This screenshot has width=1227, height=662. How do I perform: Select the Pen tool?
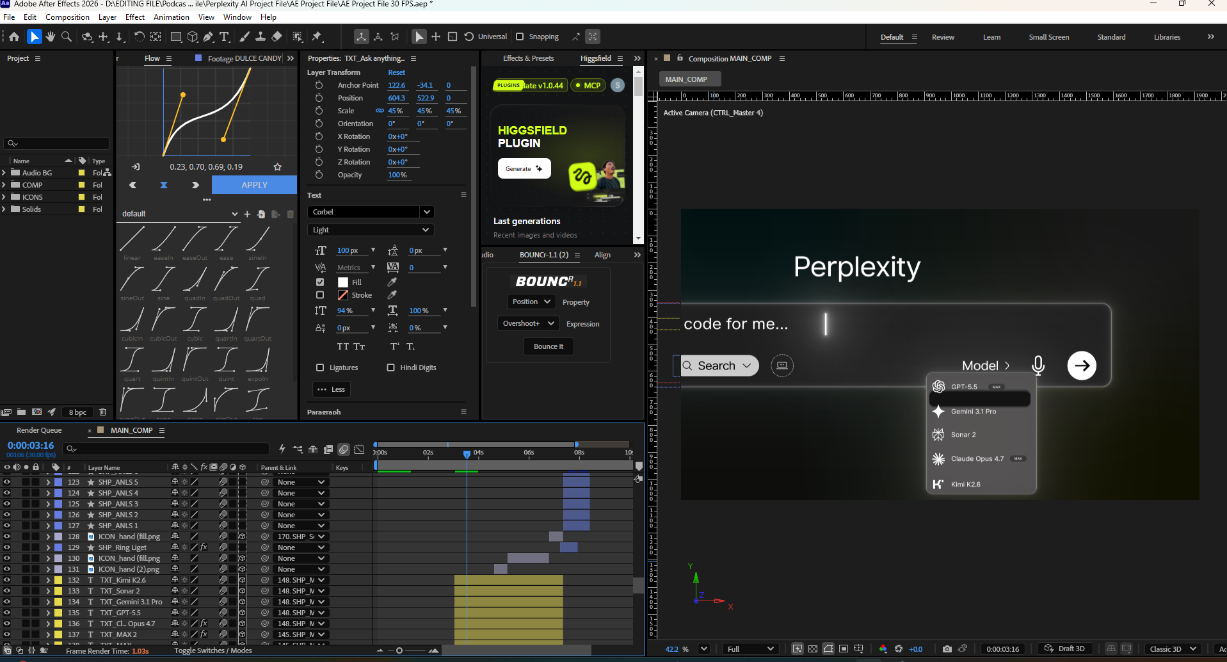coord(208,36)
